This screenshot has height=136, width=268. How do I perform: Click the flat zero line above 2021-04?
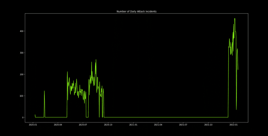pos(158,117)
